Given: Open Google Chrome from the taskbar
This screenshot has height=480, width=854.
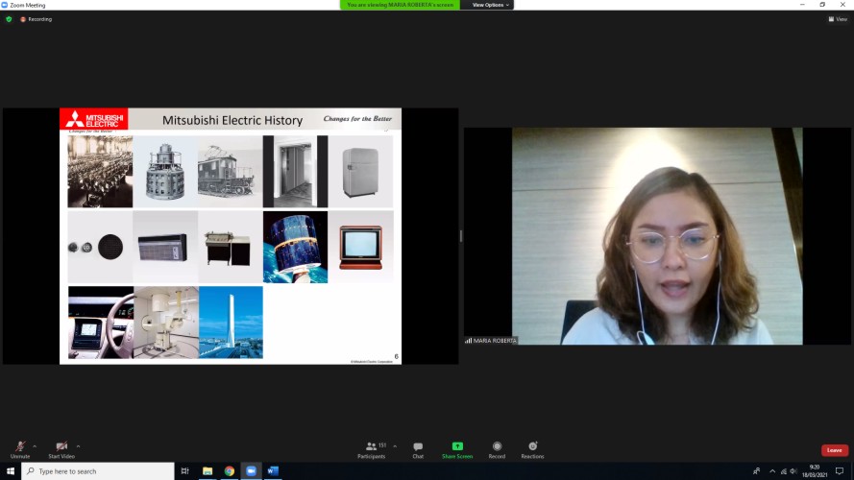Looking at the screenshot, I should [230, 470].
